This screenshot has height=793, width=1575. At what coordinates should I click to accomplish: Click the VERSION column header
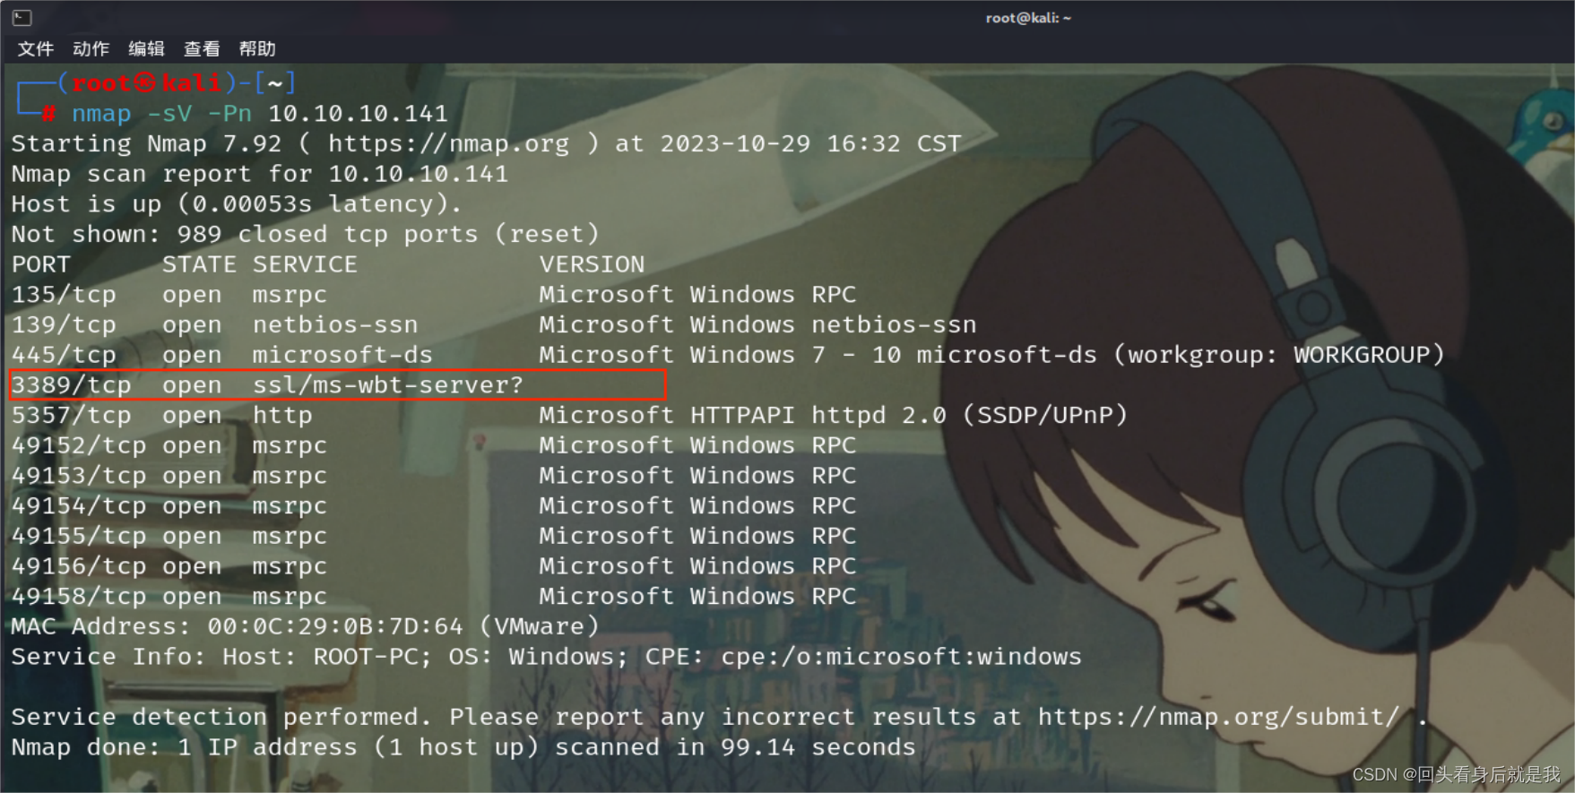click(592, 264)
